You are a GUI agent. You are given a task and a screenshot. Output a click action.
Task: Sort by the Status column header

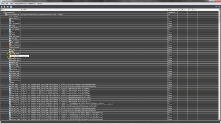[173, 10]
